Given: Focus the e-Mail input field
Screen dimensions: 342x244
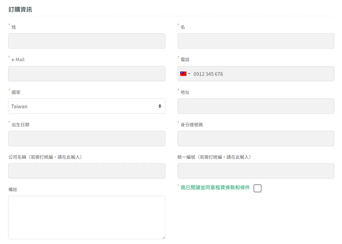Looking at the screenshot, I should [x=87, y=74].
